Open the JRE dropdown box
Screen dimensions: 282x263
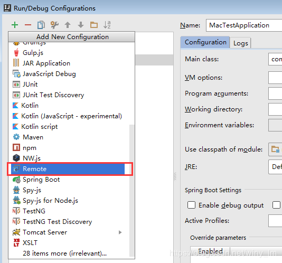275,167
